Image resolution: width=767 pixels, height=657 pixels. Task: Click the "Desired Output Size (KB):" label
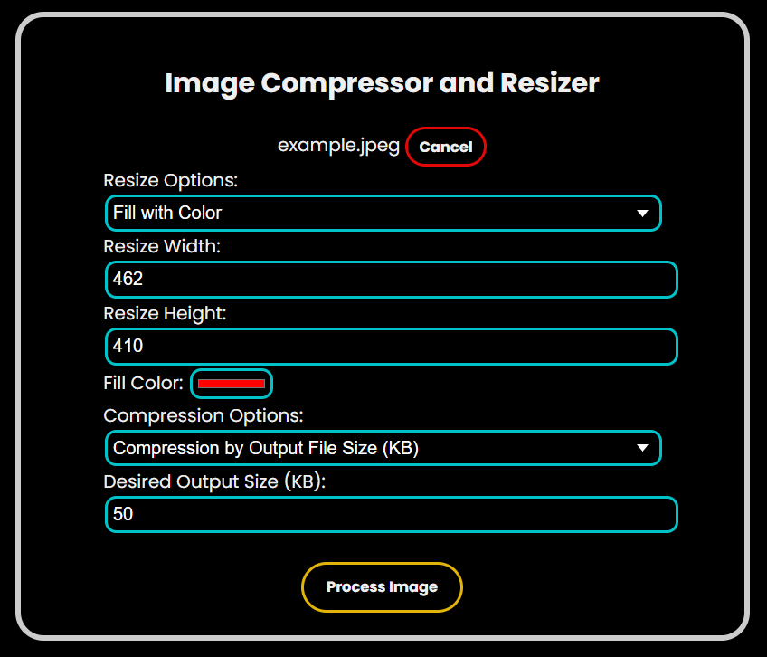point(214,481)
